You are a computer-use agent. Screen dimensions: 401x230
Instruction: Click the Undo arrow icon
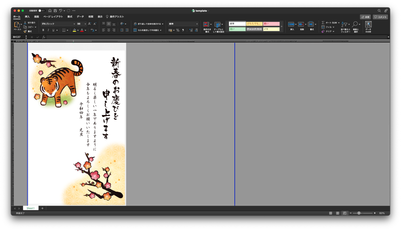click(60, 11)
